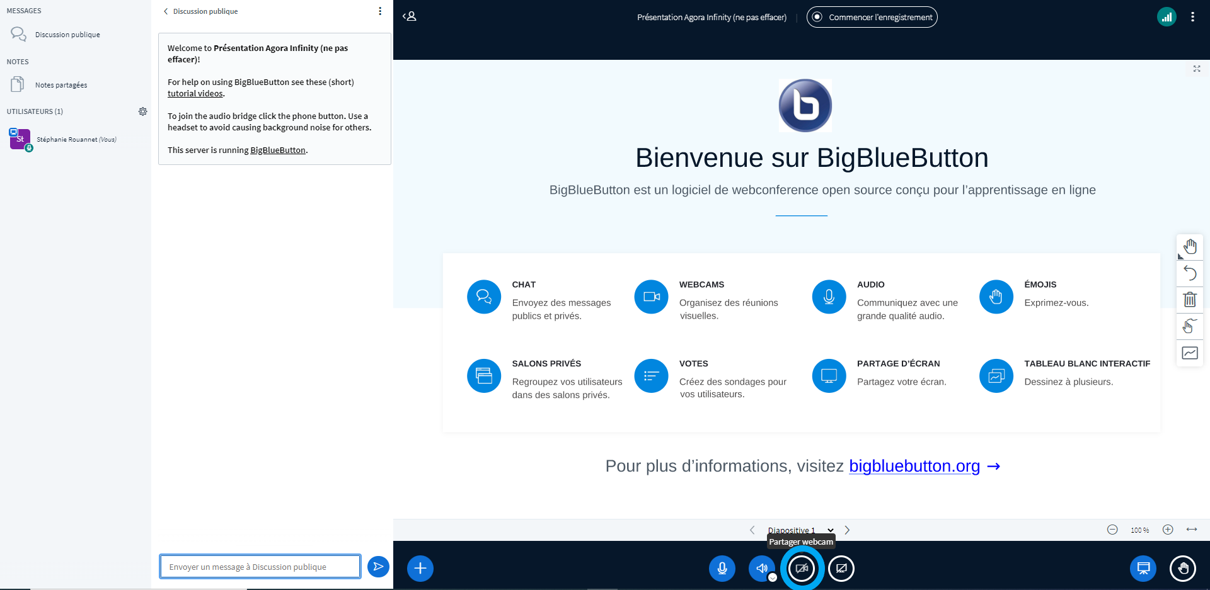Send chat message with arrow button
Screen dimensions: 1210x590
click(378, 567)
